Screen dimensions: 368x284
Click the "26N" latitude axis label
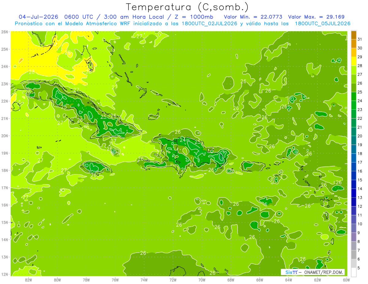(5, 32)
